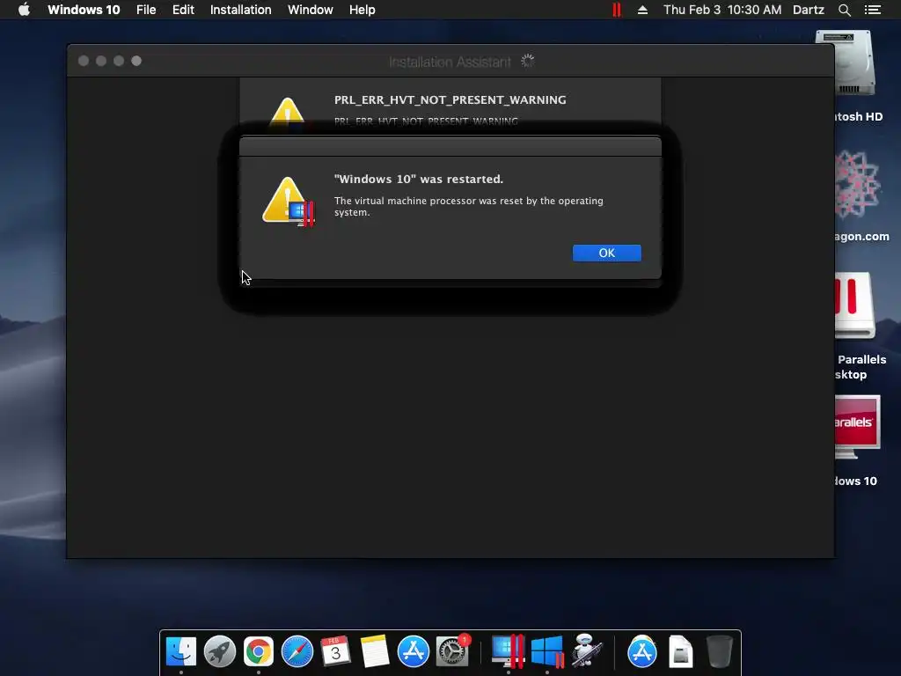This screenshot has width=901, height=676.
Task: Click Windows 10 VM Dock icon
Action: tap(547, 651)
